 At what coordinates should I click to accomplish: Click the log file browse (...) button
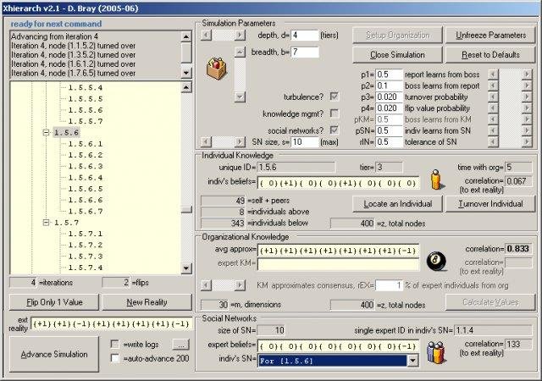tap(180, 345)
